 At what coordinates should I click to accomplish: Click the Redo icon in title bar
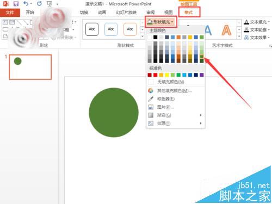coord(39,3)
